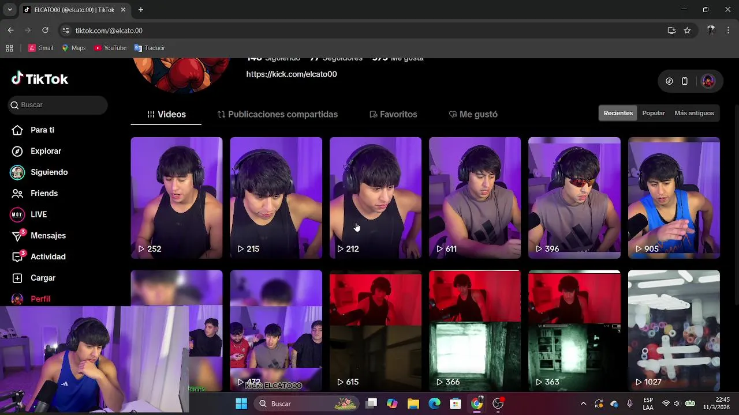Image resolution: width=739 pixels, height=415 pixels.
Task: Open the tab search dropdown arrow
Action: 9,10
